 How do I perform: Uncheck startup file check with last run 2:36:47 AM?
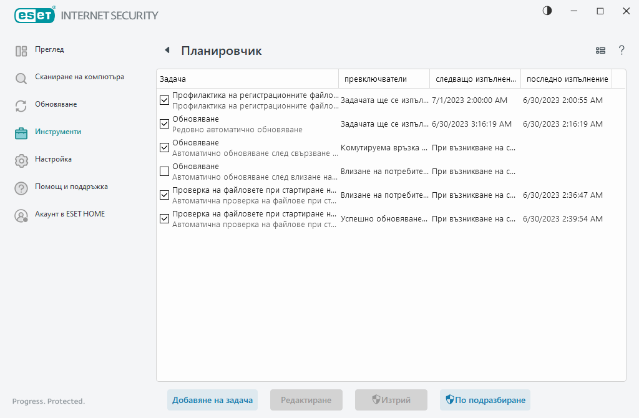tap(164, 195)
